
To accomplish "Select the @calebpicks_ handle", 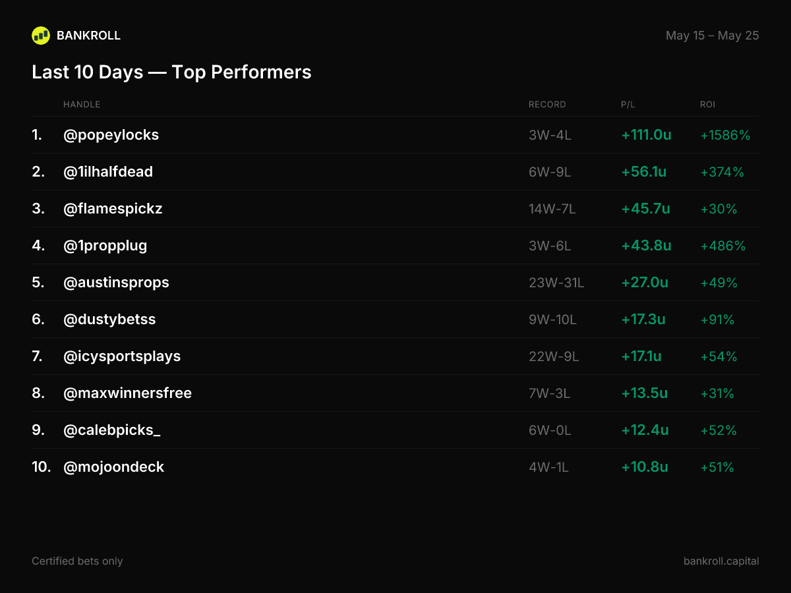I will click(112, 430).
